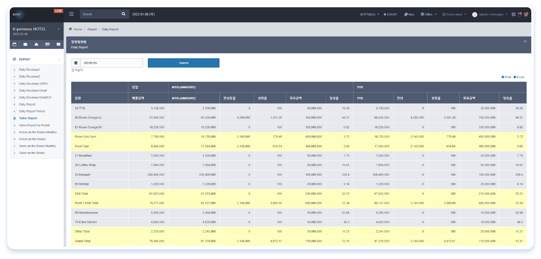Open the calendar icon in the hotel sidebar toolbar
This screenshot has width=541, height=259.
[15, 44]
